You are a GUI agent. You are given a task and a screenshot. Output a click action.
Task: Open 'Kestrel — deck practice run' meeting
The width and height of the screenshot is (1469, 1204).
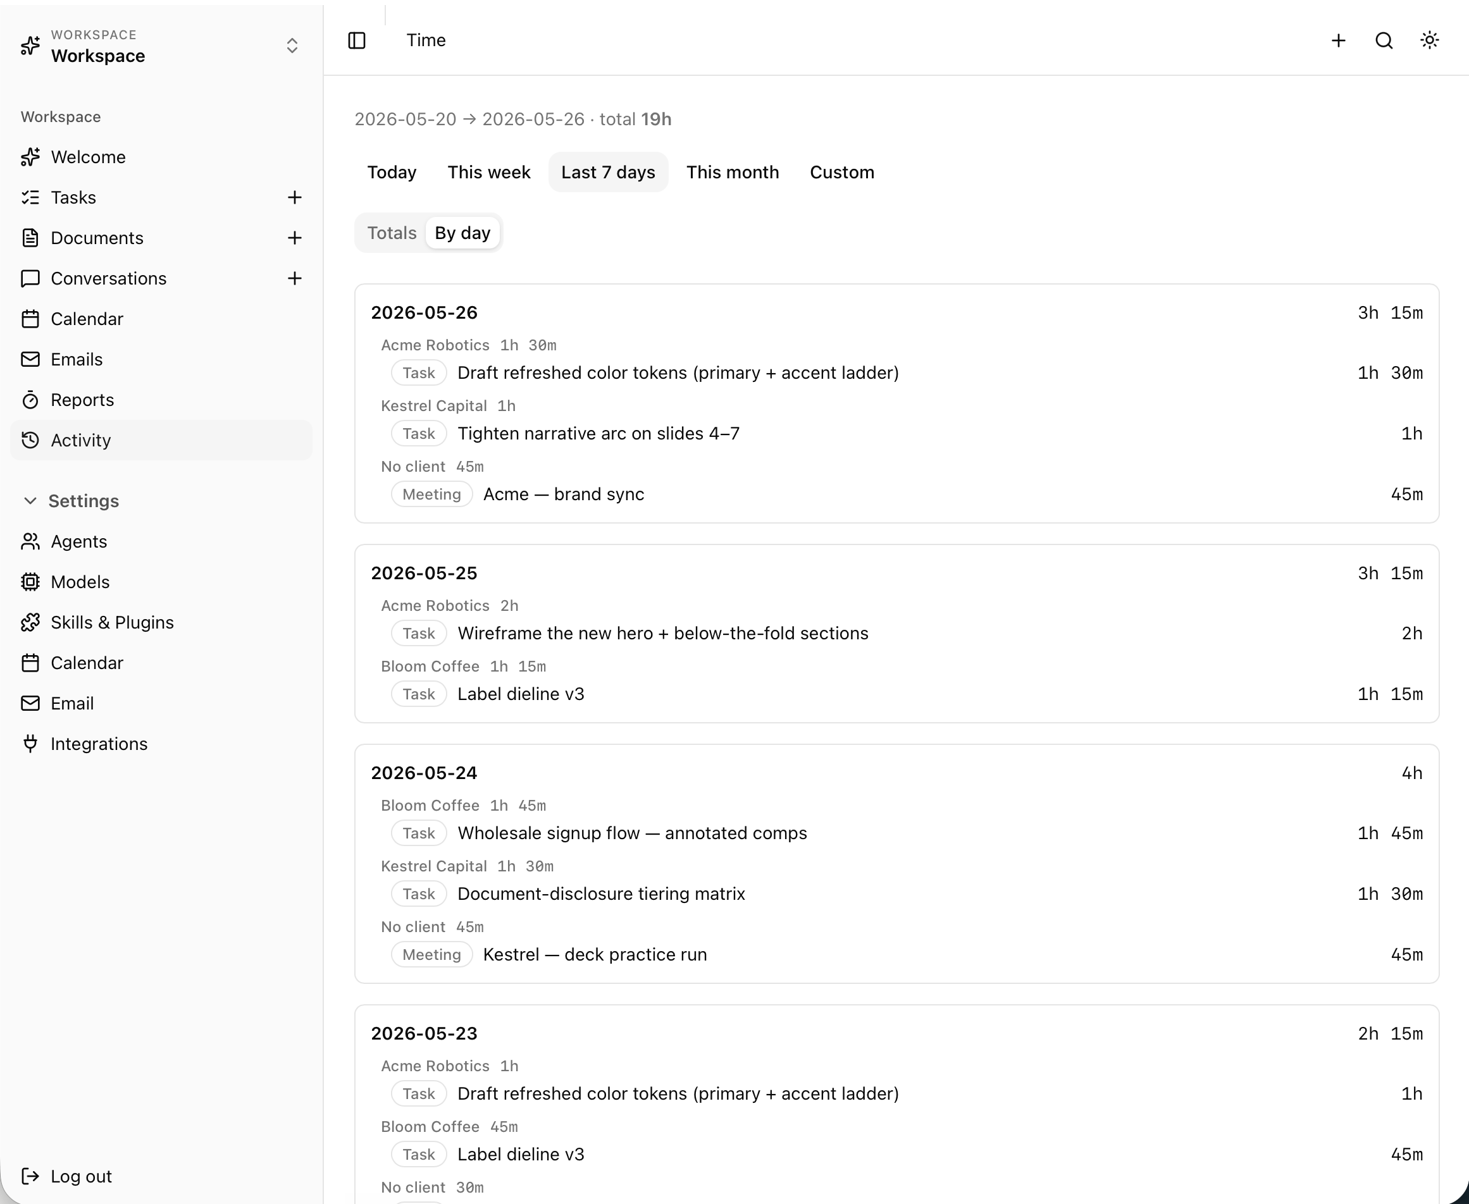click(595, 955)
